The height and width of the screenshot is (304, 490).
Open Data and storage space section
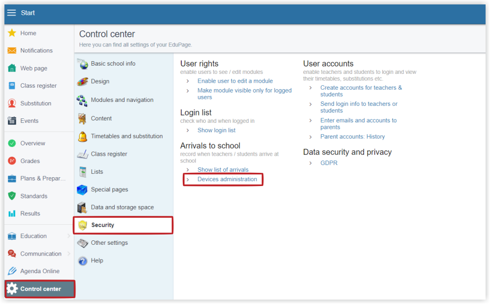pyautogui.click(x=122, y=207)
